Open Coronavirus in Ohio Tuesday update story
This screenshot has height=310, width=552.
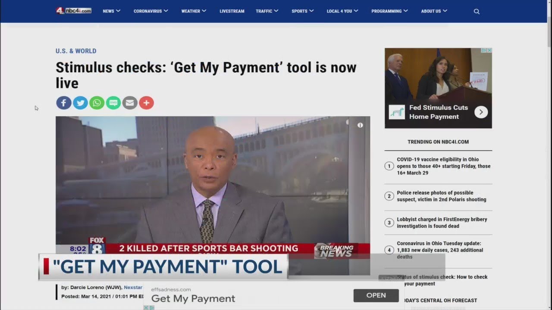pyautogui.click(x=440, y=250)
